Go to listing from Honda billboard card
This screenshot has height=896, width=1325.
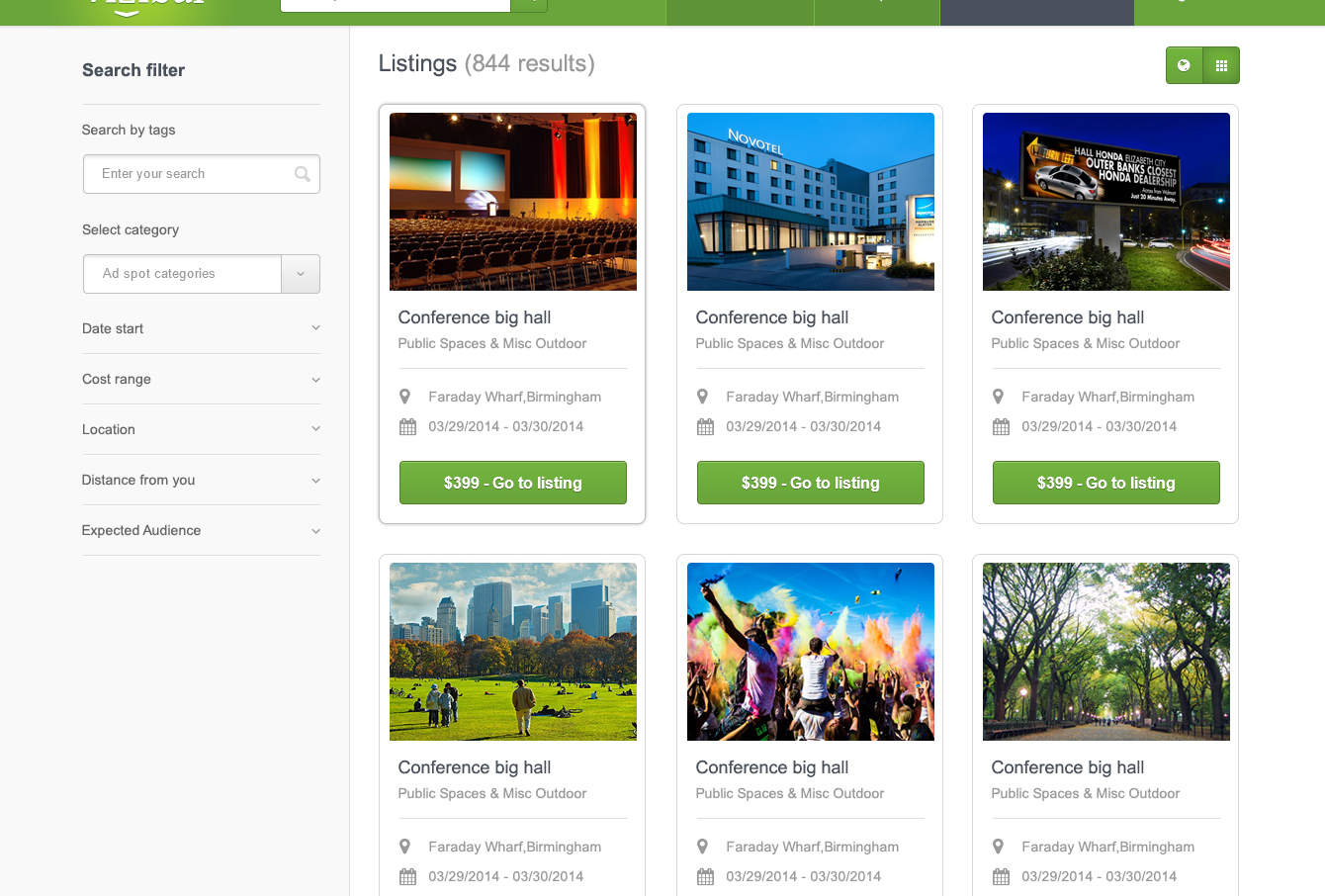[1106, 483]
